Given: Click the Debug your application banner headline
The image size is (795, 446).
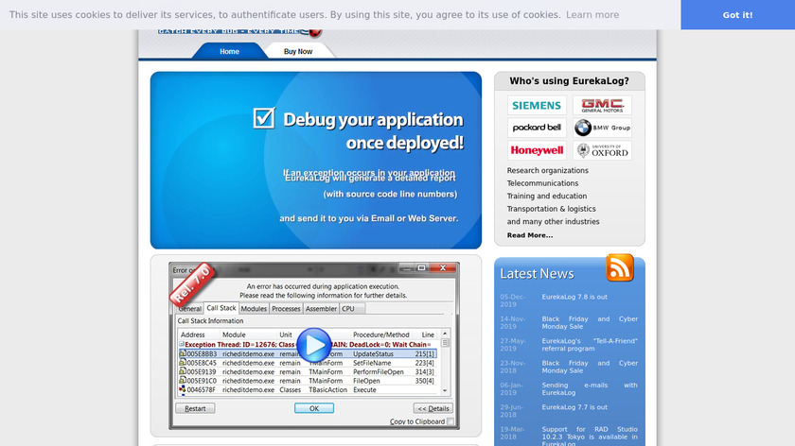Looking at the screenshot, I should pos(373,131).
